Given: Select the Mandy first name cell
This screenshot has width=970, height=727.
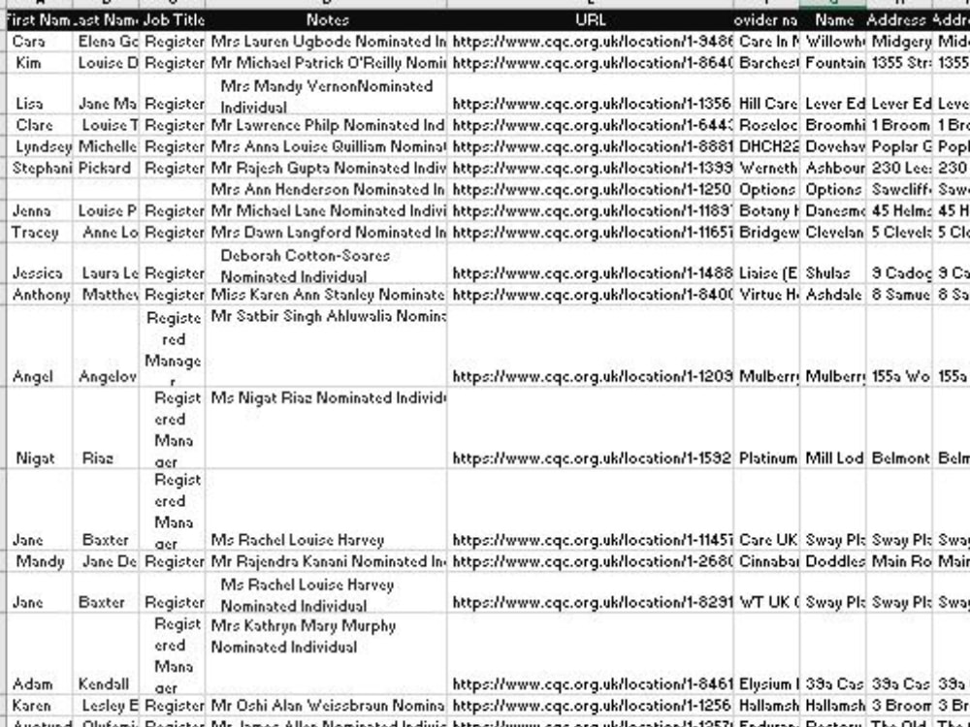Looking at the screenshot, I should pyautogui.click(x=40, y=561).
